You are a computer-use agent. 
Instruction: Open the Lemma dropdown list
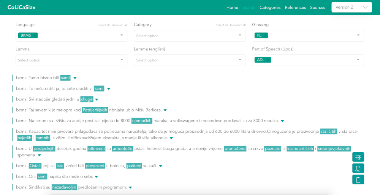point(122,60)
